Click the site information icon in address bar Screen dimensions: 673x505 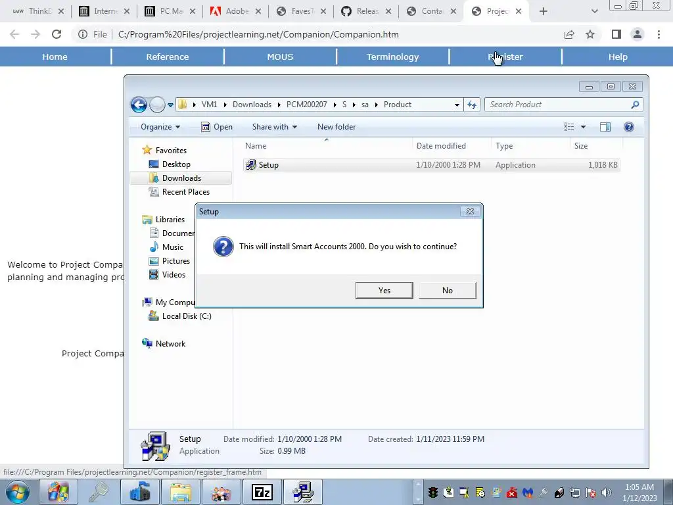(x=83, y=34)
